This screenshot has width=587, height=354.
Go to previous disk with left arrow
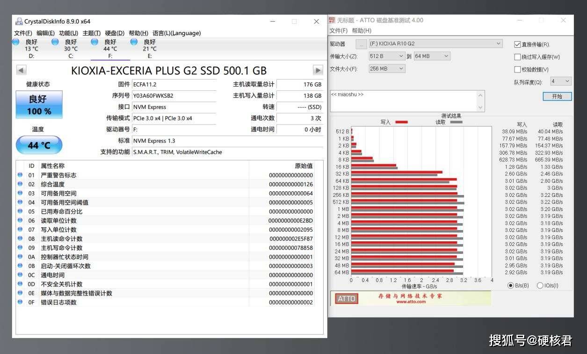(21, 70)
